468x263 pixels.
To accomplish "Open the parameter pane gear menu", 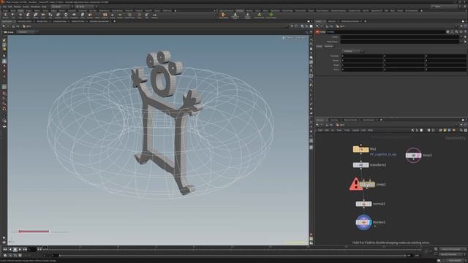I will coord(448,31).
